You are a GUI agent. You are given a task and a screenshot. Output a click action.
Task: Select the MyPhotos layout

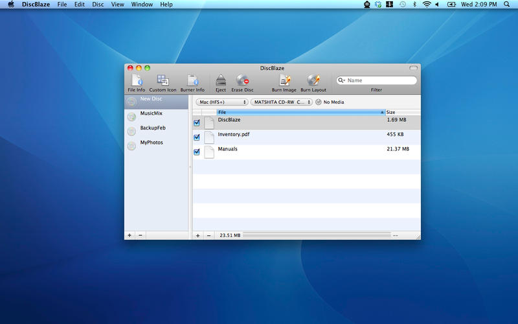156,145
